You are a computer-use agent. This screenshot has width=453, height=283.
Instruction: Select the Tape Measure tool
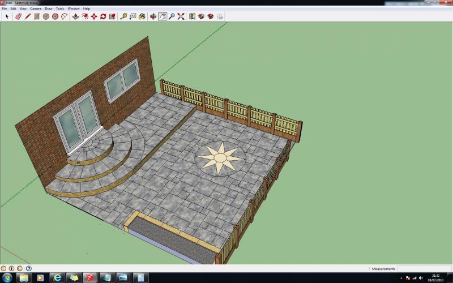pyautogui.click(x=123, y=16)
